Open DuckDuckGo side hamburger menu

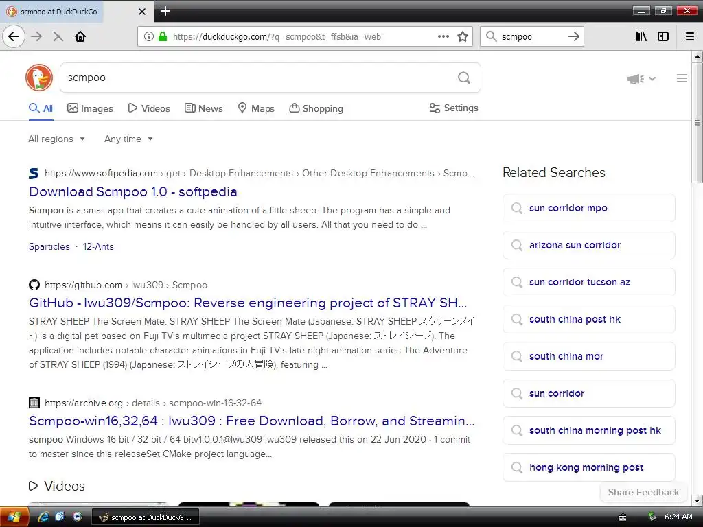pos(682,78)
